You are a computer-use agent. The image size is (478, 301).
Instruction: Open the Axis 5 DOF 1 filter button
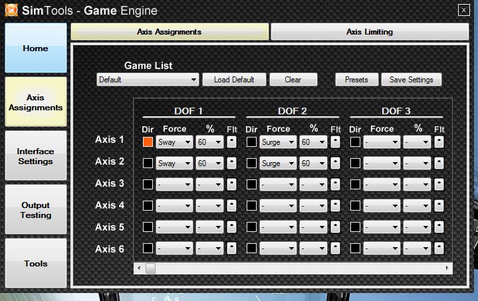point(231,227)
